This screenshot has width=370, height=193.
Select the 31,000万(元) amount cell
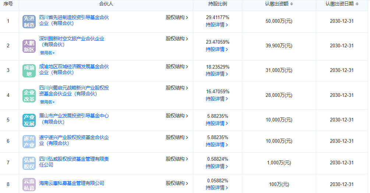coord(279,70)
